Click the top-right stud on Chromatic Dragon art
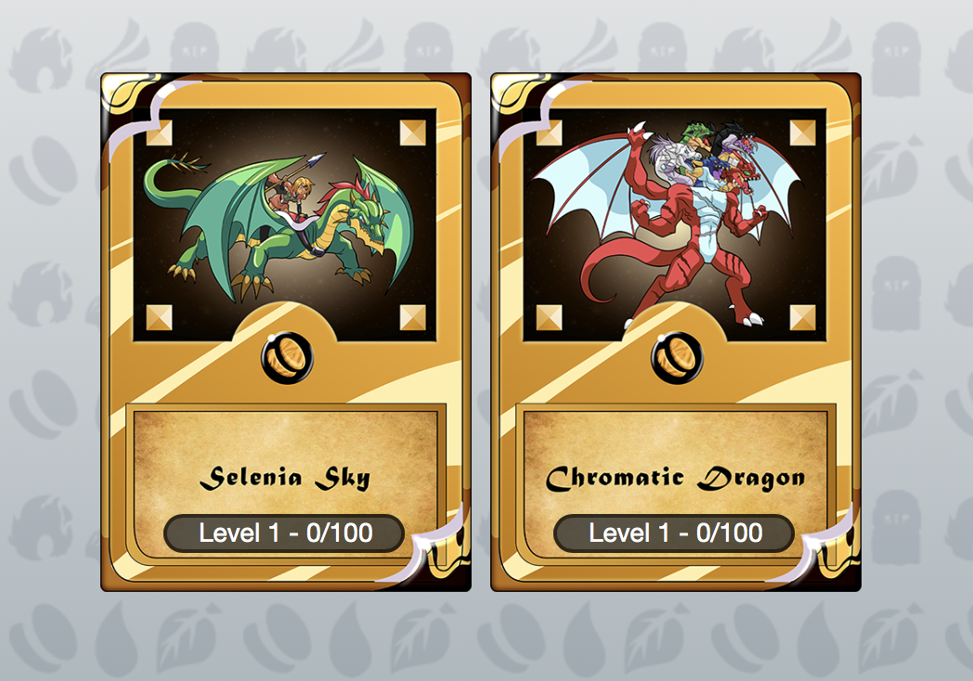Image resolution: width=973 pixels, height=681 pixels. point(802,133)
